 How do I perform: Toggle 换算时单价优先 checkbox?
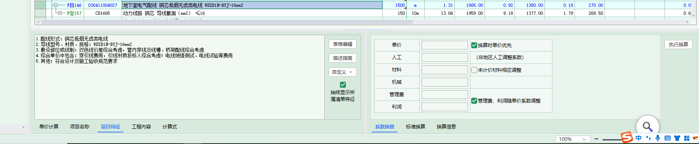[474, 45]
